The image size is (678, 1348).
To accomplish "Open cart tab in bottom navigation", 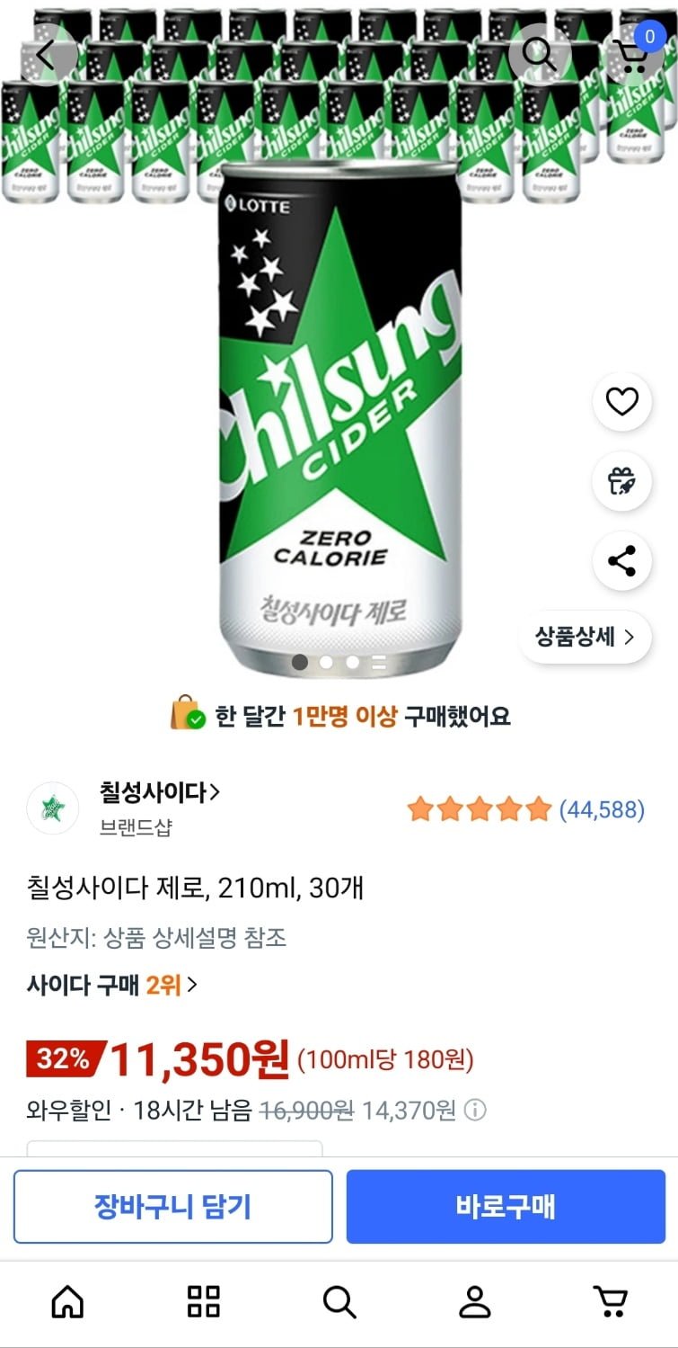I will [610, 1301].
